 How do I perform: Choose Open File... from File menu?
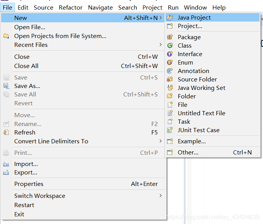(x=82, y=27)
